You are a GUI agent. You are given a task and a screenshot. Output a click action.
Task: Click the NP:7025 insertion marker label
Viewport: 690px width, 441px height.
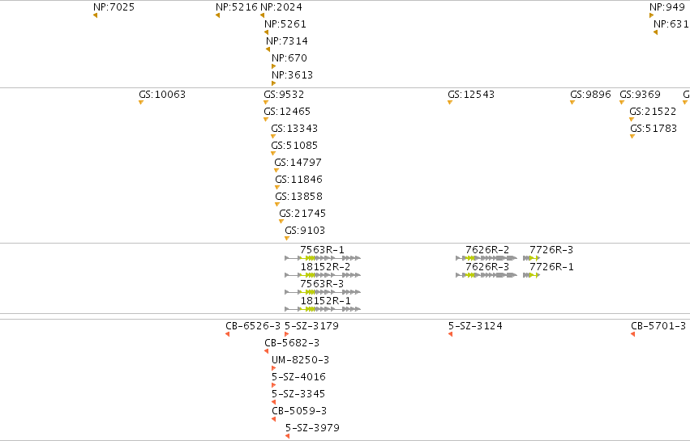click(114, 7)
